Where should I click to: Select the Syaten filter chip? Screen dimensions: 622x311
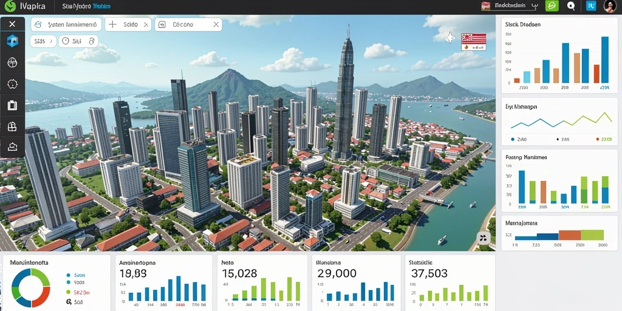pos(66,24)
